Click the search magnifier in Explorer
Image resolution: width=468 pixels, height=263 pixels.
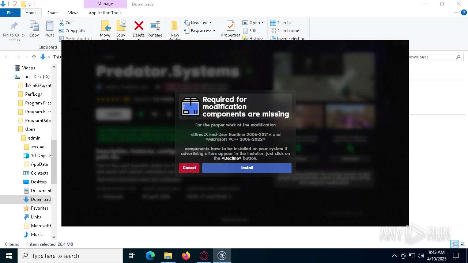coord(458,57)
